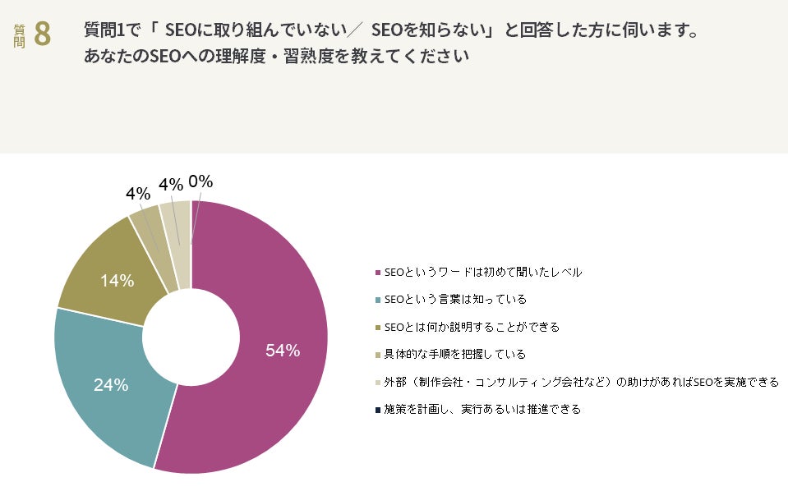Click the beige legend swatch for 外部の助けがあればSEOを実施できる
This screenshot has width=788, height=491.
coord(377,382)
